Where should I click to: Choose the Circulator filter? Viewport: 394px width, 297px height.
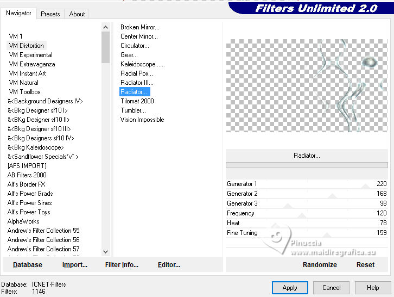tap(135, 46)
